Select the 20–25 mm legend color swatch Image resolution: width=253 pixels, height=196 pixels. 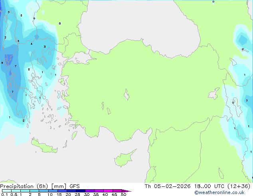[71, 191]
